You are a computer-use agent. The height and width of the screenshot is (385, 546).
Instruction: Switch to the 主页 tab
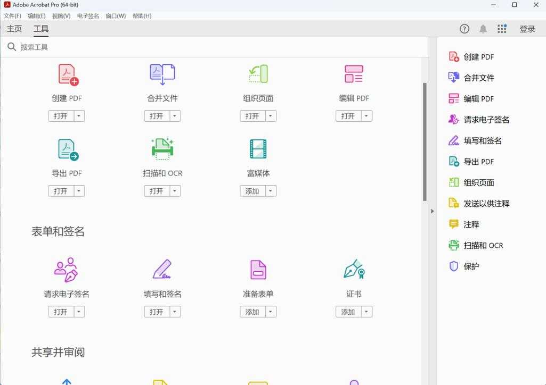click(14, 29)
